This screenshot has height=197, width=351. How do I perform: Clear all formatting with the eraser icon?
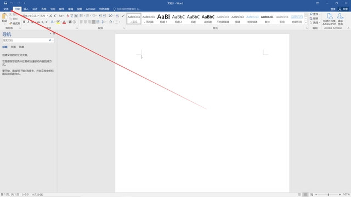click(x=67, y=16)
